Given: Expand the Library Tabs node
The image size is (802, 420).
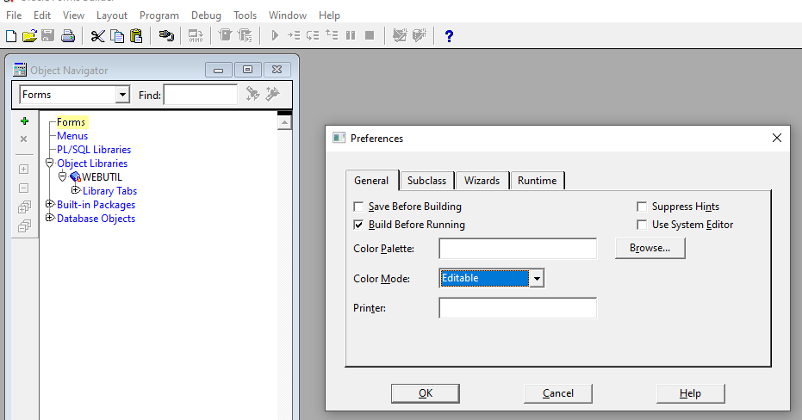Looking at the screenshot, I should point(76,190).
